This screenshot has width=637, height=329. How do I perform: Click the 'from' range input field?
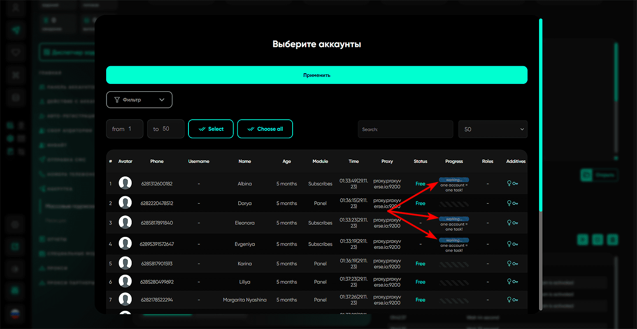click(125, 129)
